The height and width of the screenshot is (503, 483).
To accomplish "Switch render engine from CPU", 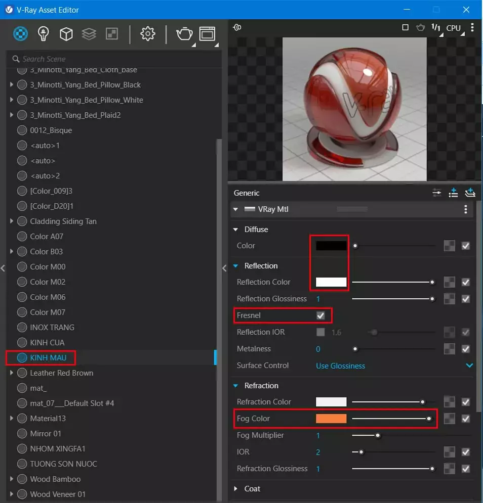I will coord(454,28).
